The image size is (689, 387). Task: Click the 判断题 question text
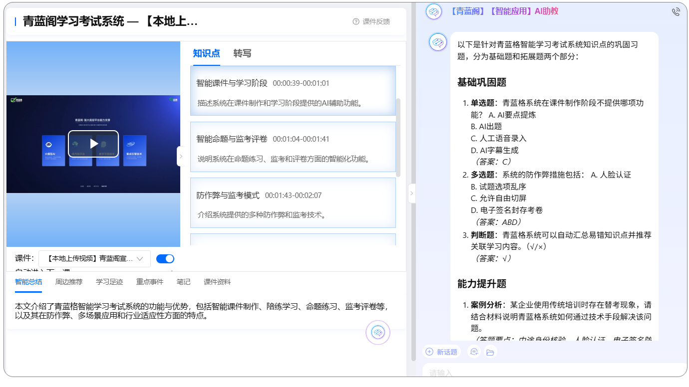pyautogui.click(x=561, y=240)
